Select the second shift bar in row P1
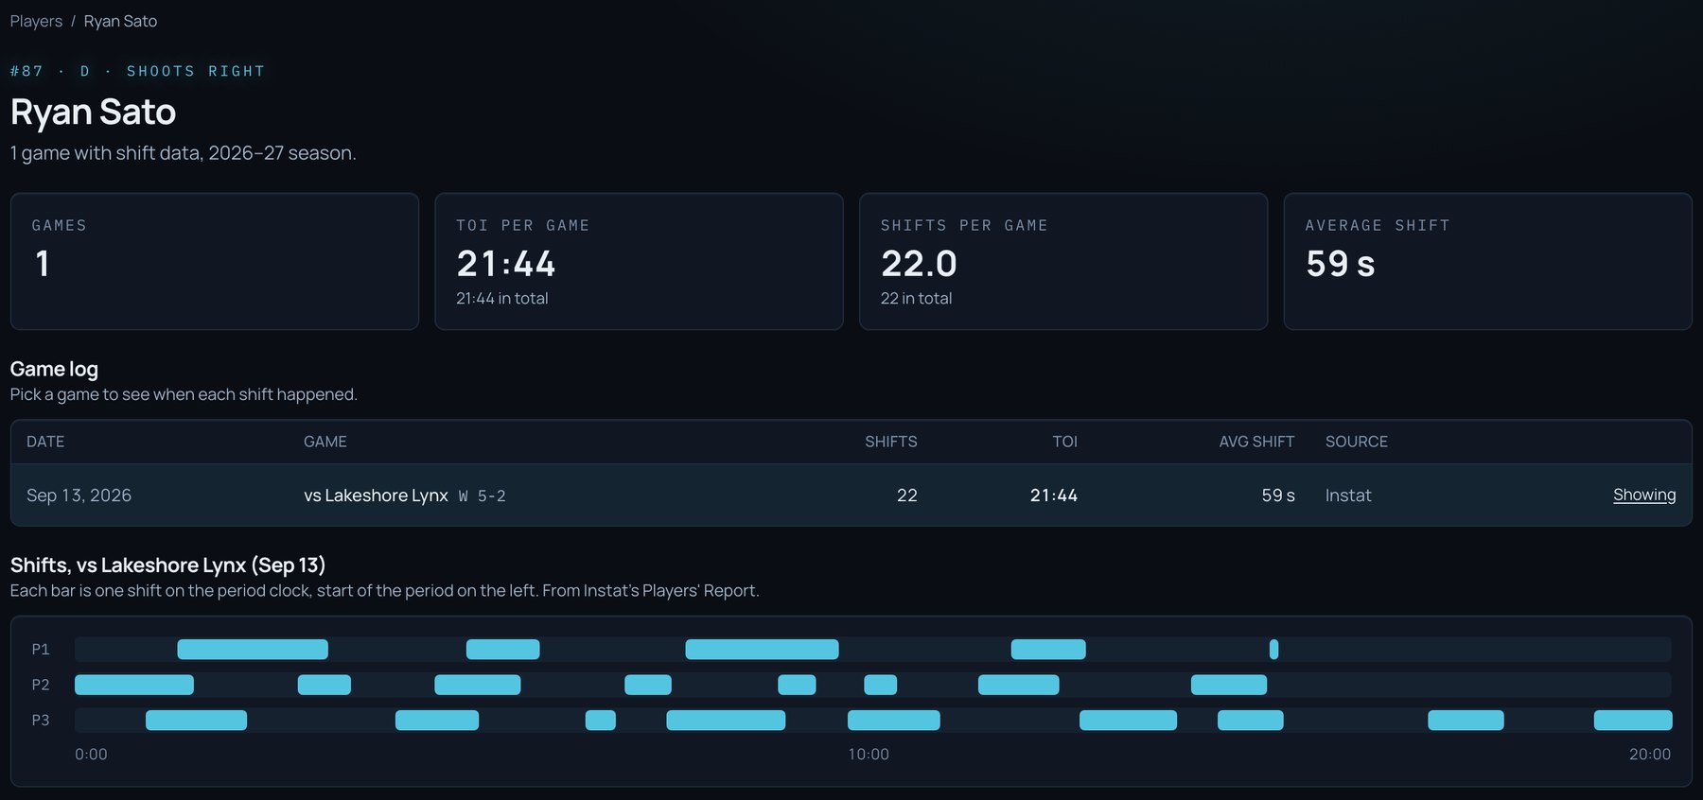Screen dimensions: 1703x800 click(x=503, y=650)
